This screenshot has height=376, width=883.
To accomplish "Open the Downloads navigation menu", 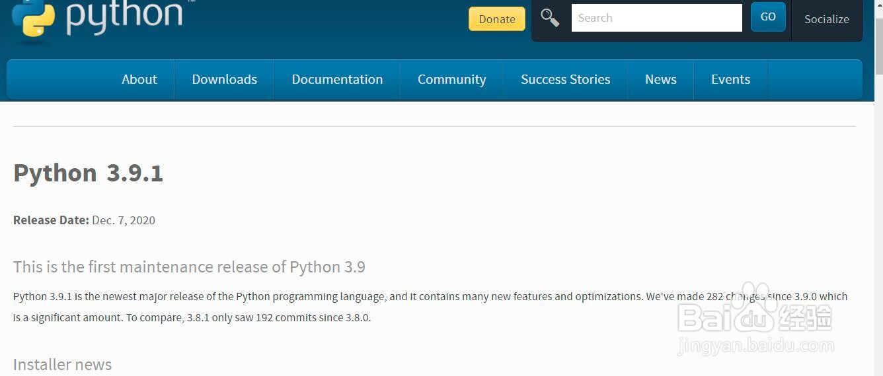I will (224, 79).
